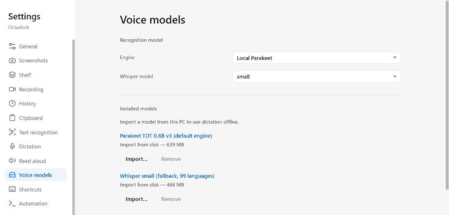Viewport: 449px width, 215px height.
Task: Select the Voice models sidebar item
Action: click(x=36, y=175)
